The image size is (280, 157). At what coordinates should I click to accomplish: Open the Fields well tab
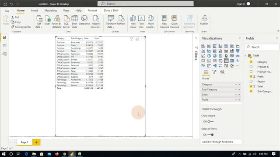coord(206,72)
